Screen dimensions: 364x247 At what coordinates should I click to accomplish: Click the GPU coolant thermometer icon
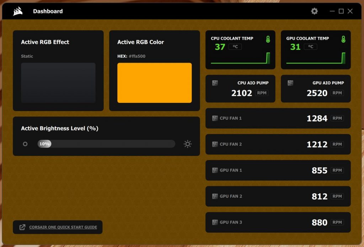[x=343, y=39]
